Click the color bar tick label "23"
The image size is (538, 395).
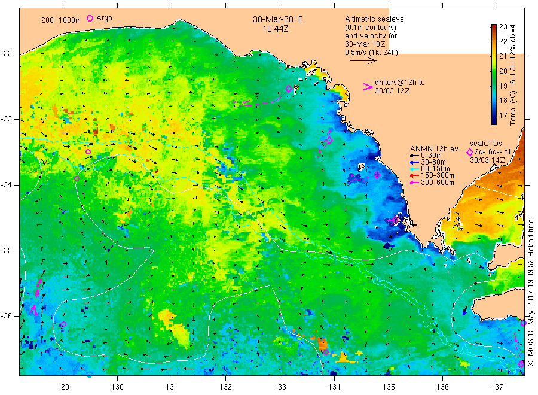503,27
